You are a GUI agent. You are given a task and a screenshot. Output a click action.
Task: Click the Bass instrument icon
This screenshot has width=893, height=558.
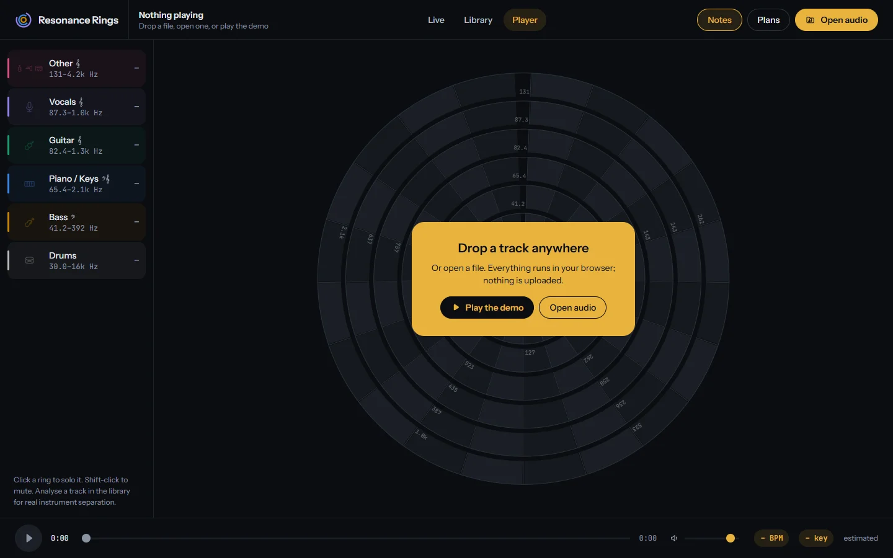[x=29, y=222]
